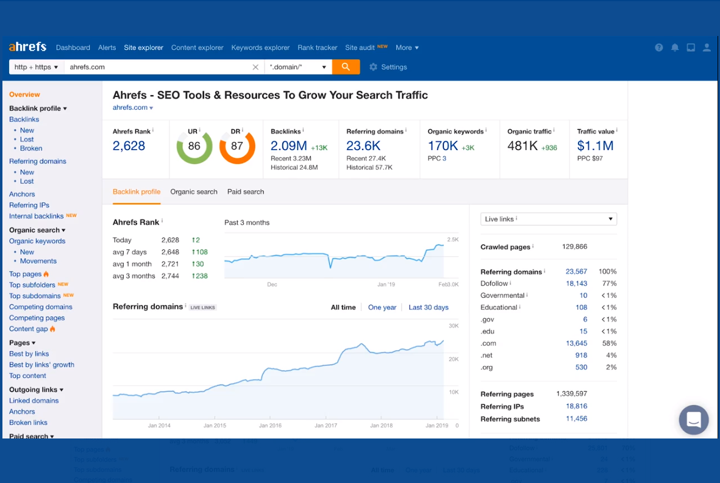720x483 pixels.
Task: Open Broken backlinks in the sidebar
Action: pyautogui.click(x=30, y=148)
